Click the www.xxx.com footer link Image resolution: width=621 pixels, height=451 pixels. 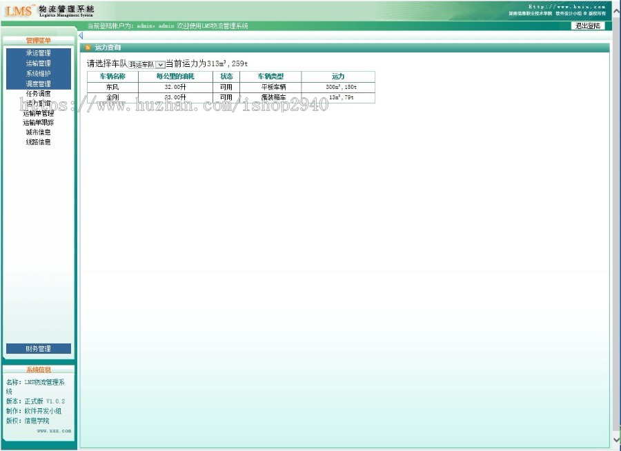pyautogui.click(x=54, y=431)
